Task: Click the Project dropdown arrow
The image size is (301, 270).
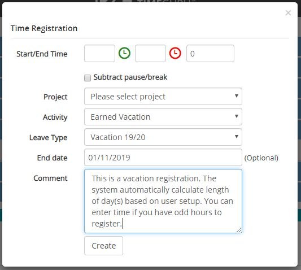Action: click(x=237, y=96)
